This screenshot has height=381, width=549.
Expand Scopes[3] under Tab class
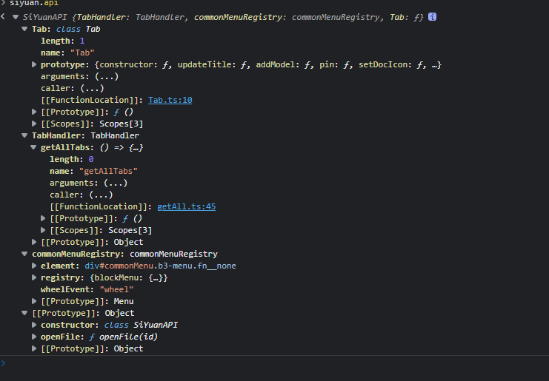tap(34, 124)
